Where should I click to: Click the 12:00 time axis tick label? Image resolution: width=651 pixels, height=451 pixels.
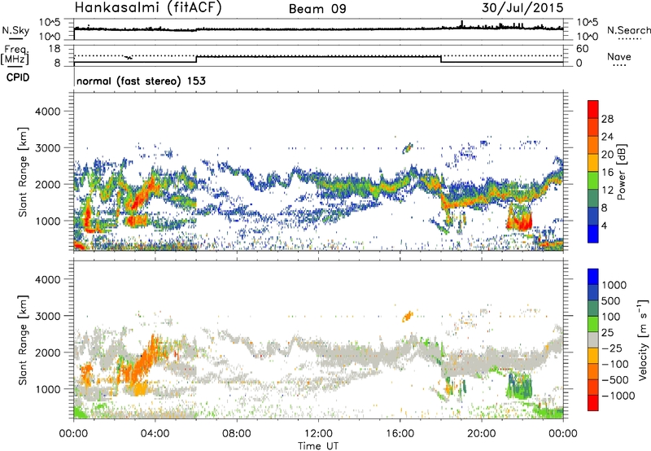coord(318,434)
